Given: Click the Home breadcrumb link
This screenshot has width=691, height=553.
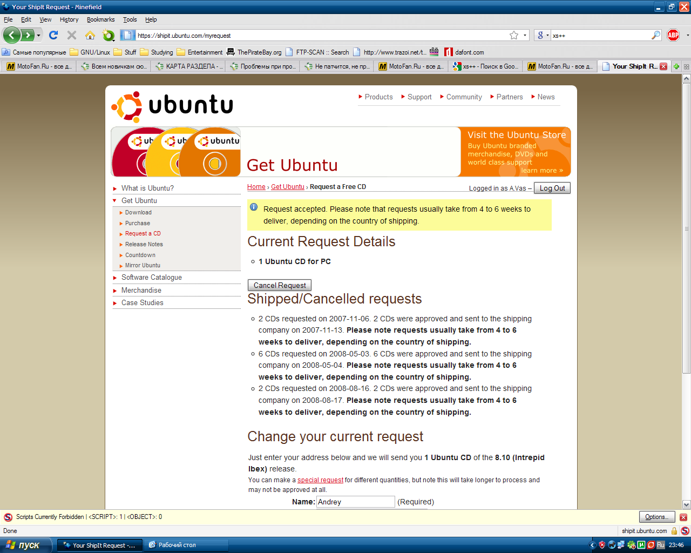Looking at the screenshot, I should 256,187.
